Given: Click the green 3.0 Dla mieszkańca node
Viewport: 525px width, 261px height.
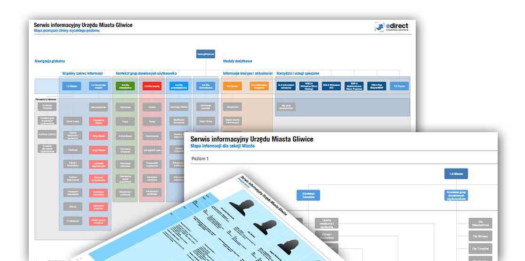Looking at the screenshot, I should click(x=125, y=87).
